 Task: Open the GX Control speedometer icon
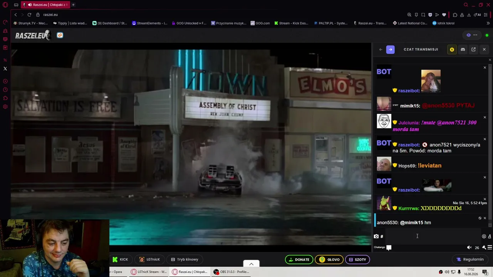pyautogui.click(x=5, y=22)
